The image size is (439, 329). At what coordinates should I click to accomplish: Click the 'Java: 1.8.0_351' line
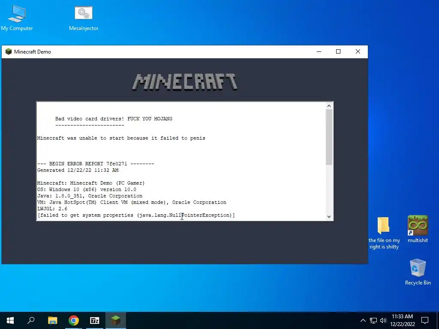click(x=90, y=196)
